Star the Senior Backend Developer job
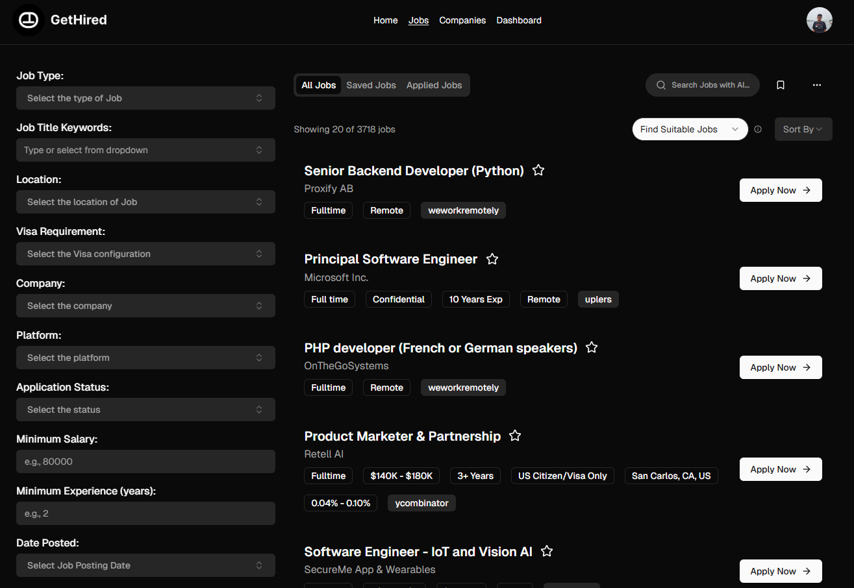 538,170
